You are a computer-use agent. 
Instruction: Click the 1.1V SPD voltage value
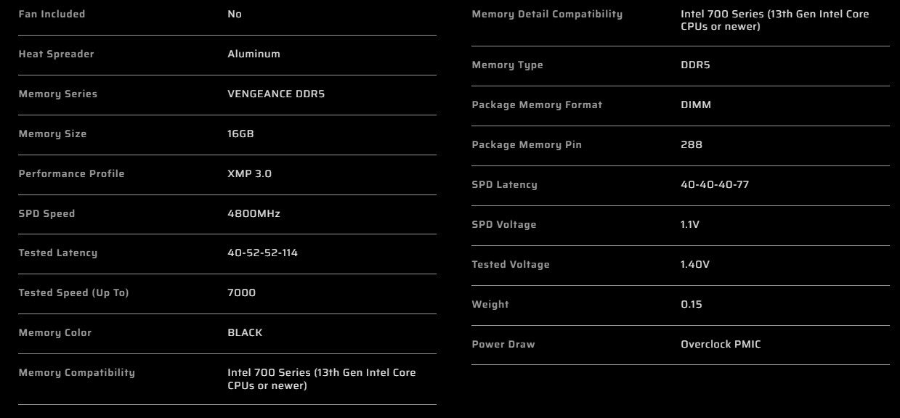(x=690, y=225)
